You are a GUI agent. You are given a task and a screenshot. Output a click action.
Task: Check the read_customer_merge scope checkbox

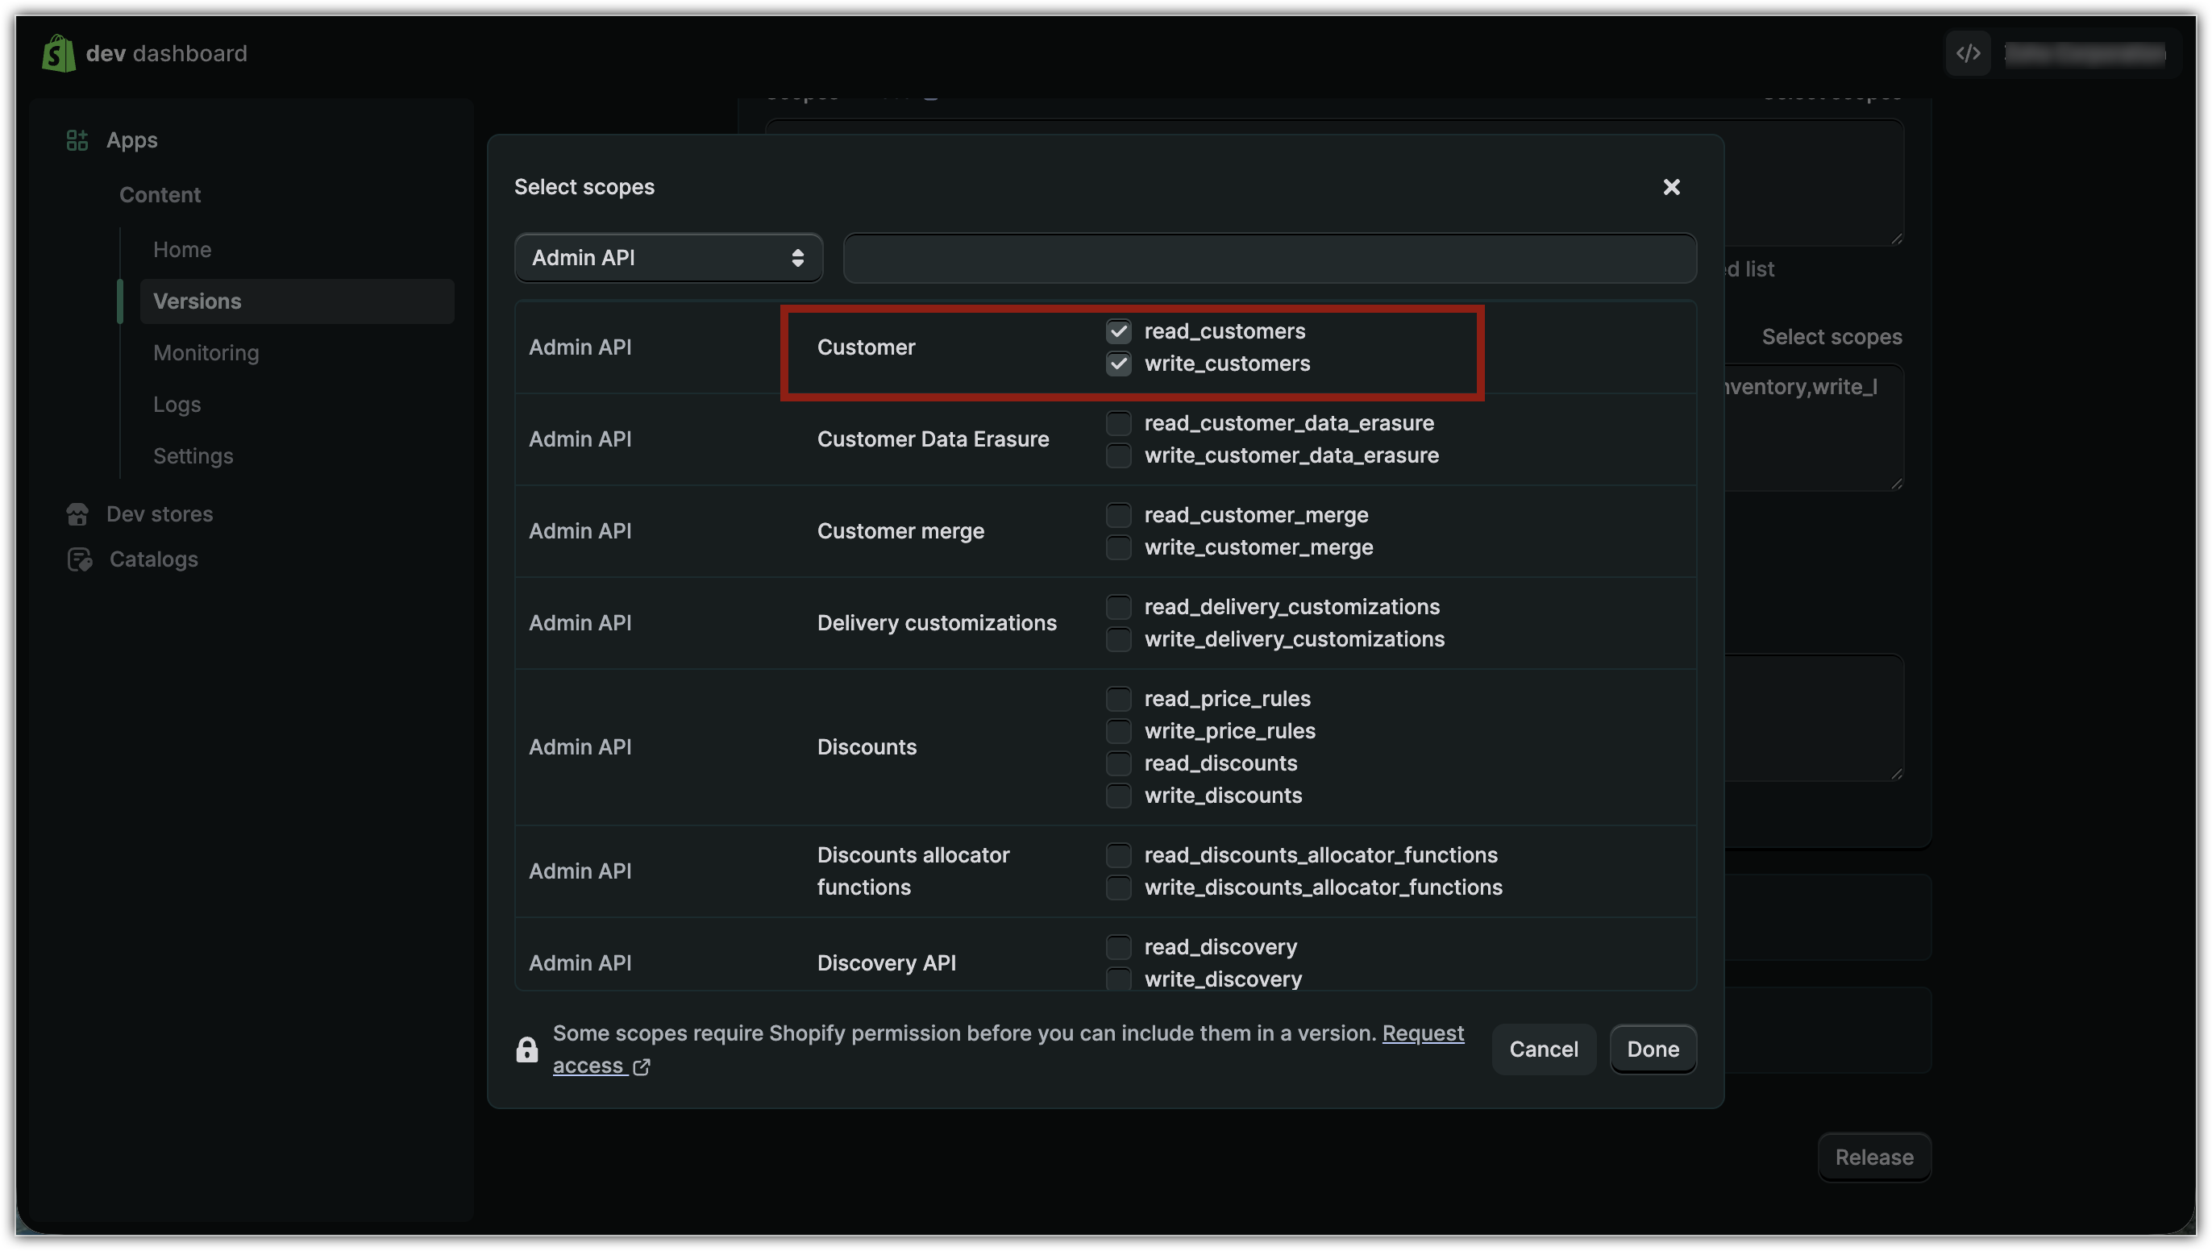pos(1117,514)
